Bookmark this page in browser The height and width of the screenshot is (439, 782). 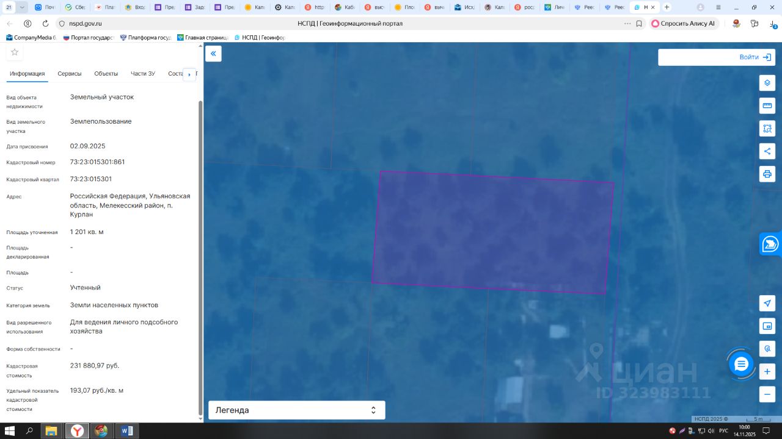[x=639, y=23]
